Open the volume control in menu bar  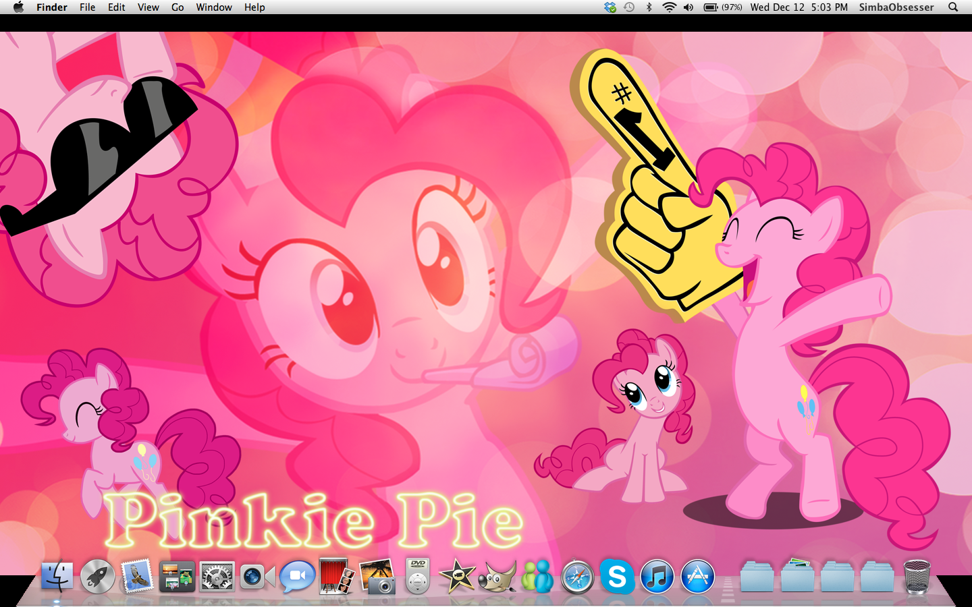point(688,7)
